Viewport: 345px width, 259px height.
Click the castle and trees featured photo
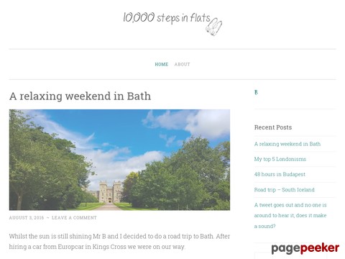(119, 160)
